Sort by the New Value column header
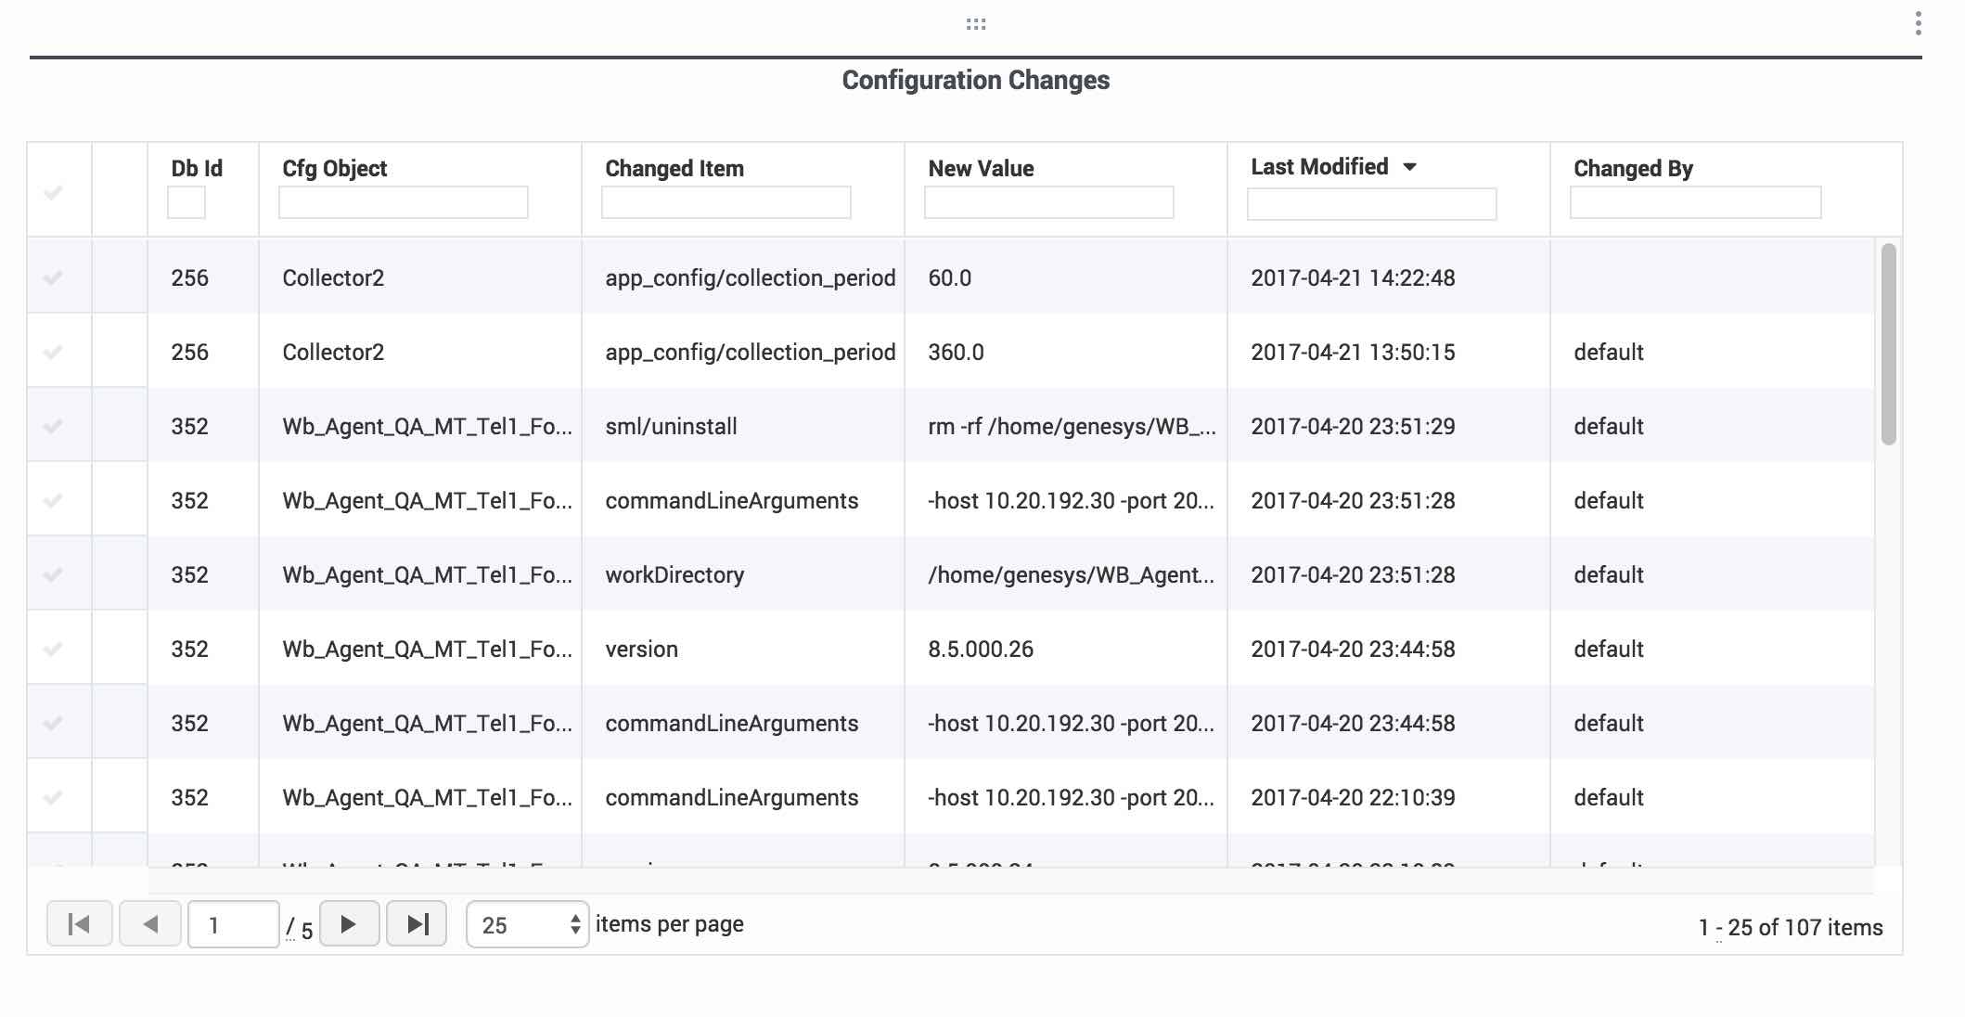This screenshot has width=1965, height=1017. point(981,169)
